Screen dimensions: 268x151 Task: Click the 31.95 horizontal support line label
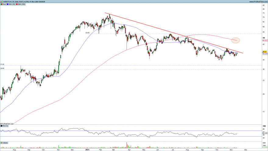pyautogui.click(x=2, y=64)
